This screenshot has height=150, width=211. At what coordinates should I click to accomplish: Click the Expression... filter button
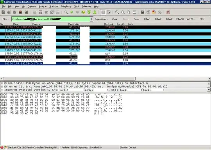pyautogui.click(x=101, y=19)
